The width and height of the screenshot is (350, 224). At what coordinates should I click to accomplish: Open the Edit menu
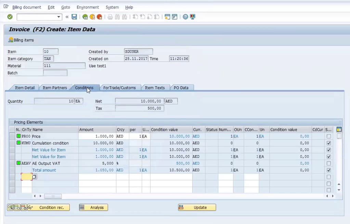(51, 7)
